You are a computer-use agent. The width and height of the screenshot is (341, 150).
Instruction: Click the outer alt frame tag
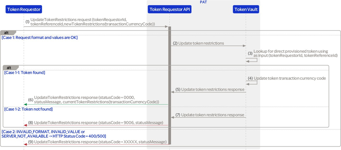click(6, 33)
